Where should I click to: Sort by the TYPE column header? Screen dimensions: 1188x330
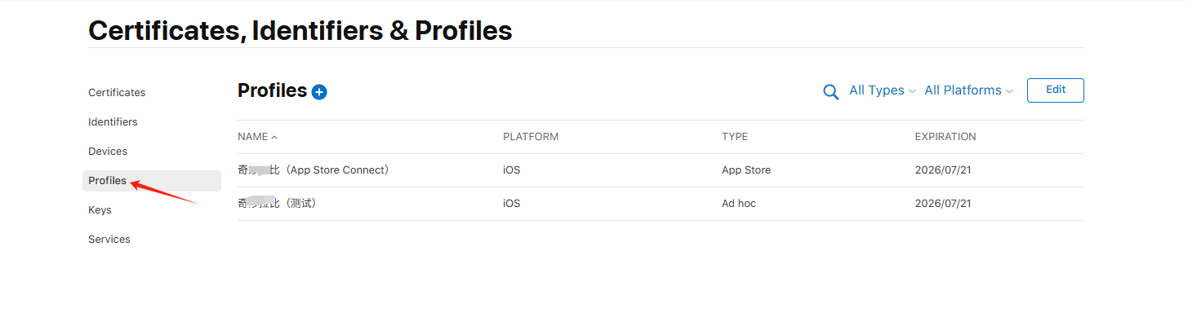pos(735,137)
